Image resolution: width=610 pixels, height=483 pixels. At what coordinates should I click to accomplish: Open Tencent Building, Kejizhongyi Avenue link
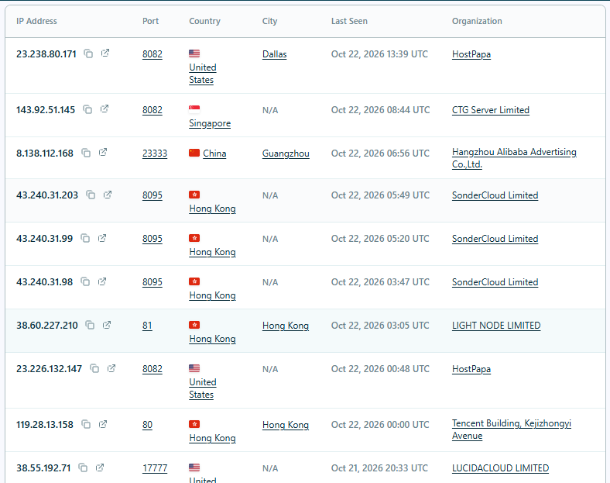tap(511, 430)
